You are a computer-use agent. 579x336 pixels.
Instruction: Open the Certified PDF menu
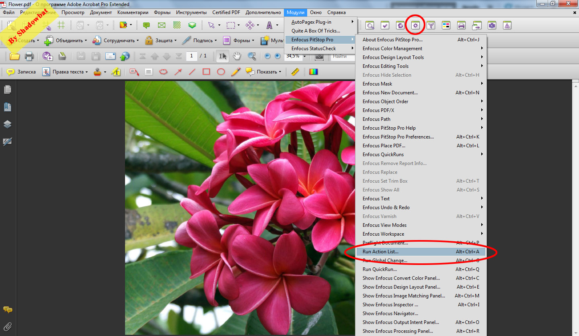coord(226,12)
